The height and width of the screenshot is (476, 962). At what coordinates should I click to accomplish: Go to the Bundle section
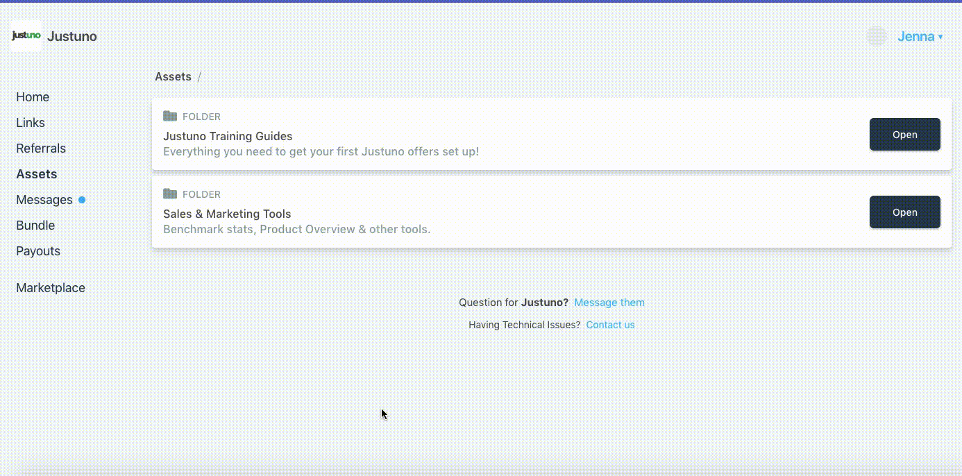35,226
